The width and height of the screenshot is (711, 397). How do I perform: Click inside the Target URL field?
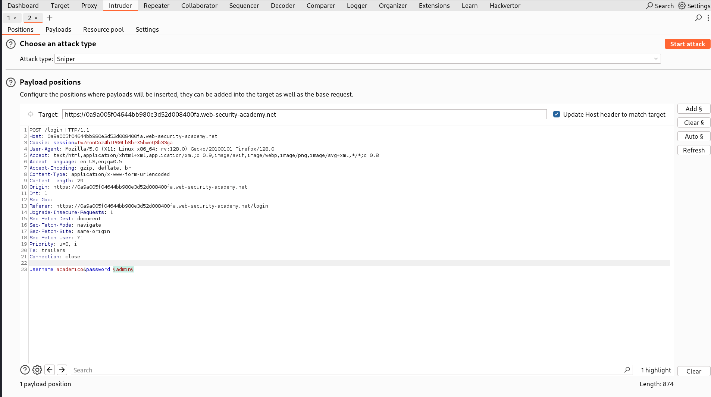click(x=298, y=114)
